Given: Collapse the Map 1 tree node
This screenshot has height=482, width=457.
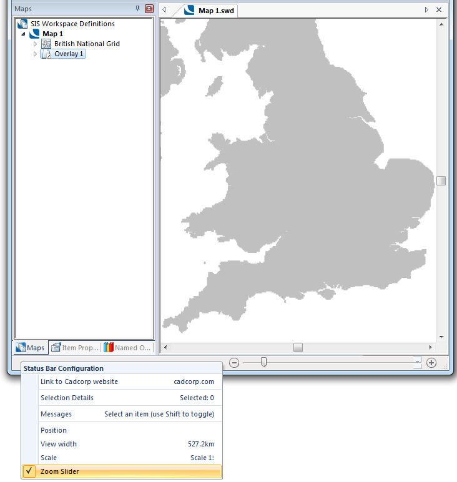Looking at the screenshot, I should click(x=24, y=34).
